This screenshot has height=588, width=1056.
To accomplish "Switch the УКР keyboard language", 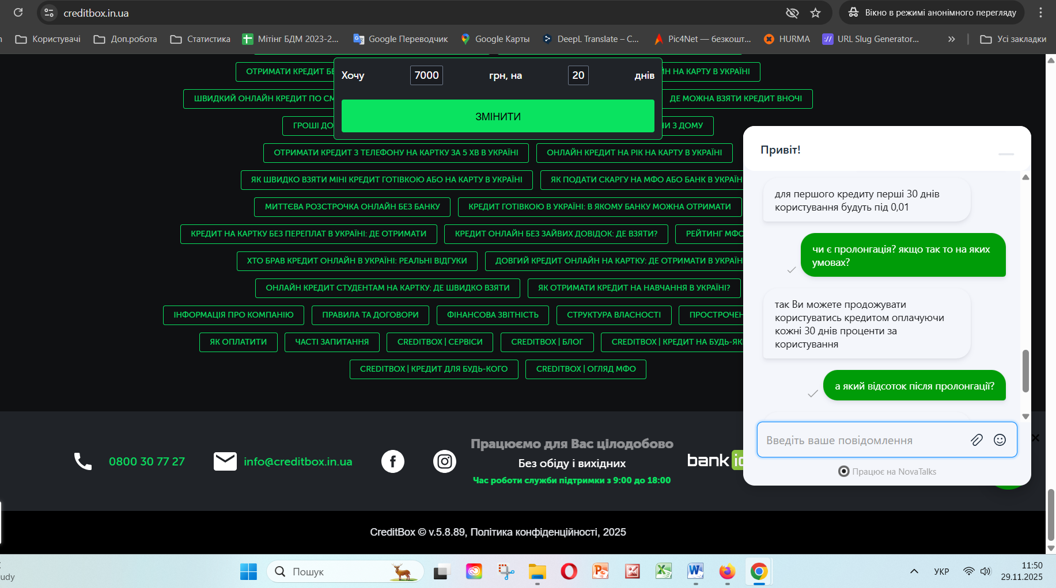I will 941,571.
